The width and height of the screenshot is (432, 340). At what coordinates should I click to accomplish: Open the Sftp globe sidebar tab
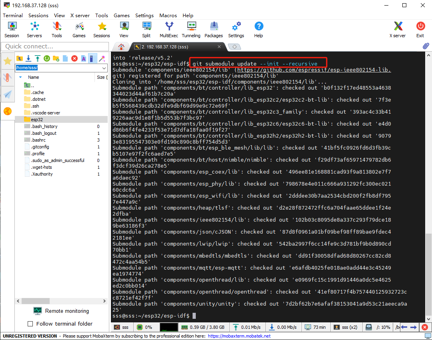click(x=8, y=111)
